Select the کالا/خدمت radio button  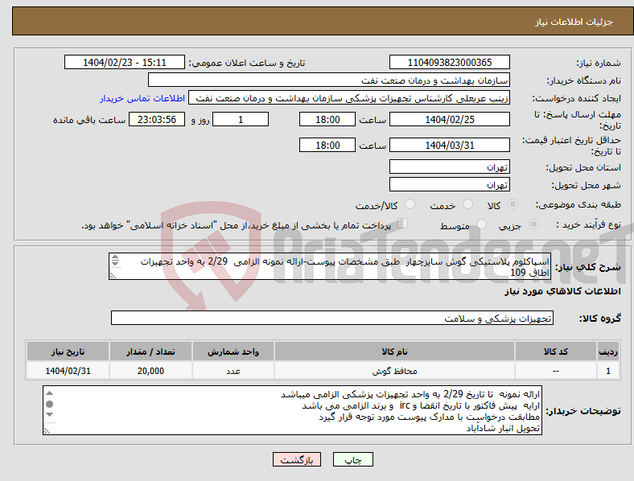(x=410, y=204)
